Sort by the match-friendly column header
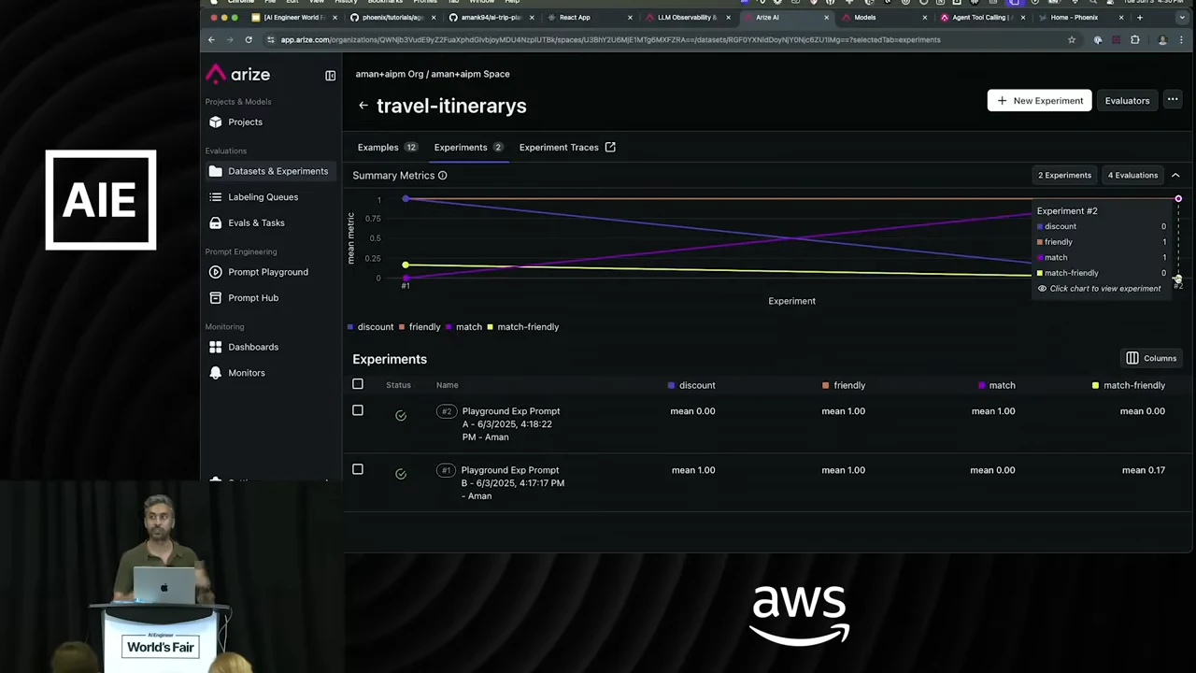Image resolution: width=1196 pixels, height=673 pixels. (1129, 385)
